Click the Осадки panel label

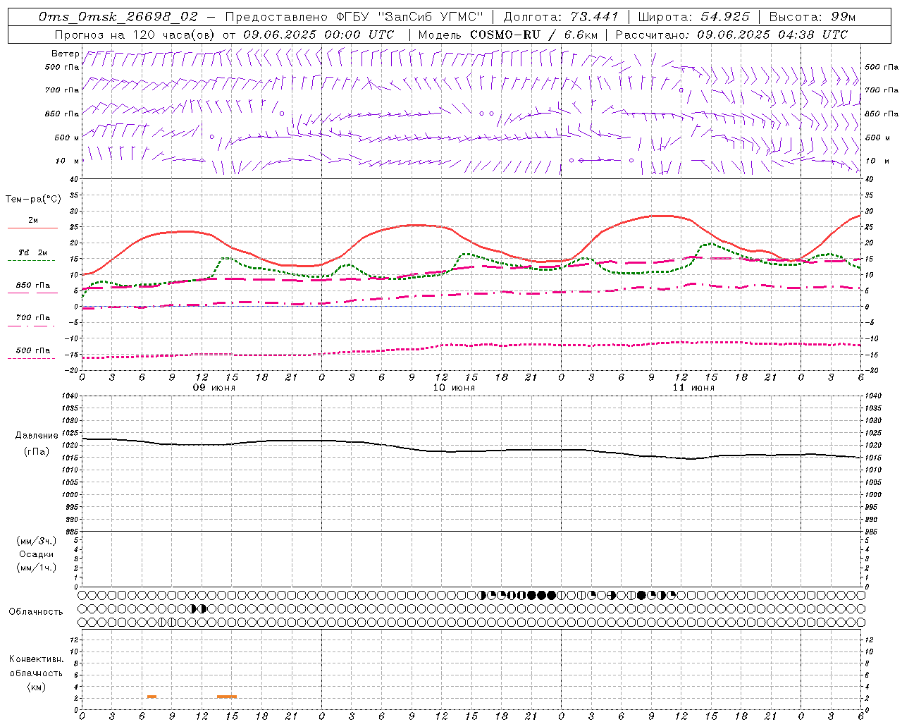coord(37,554)
